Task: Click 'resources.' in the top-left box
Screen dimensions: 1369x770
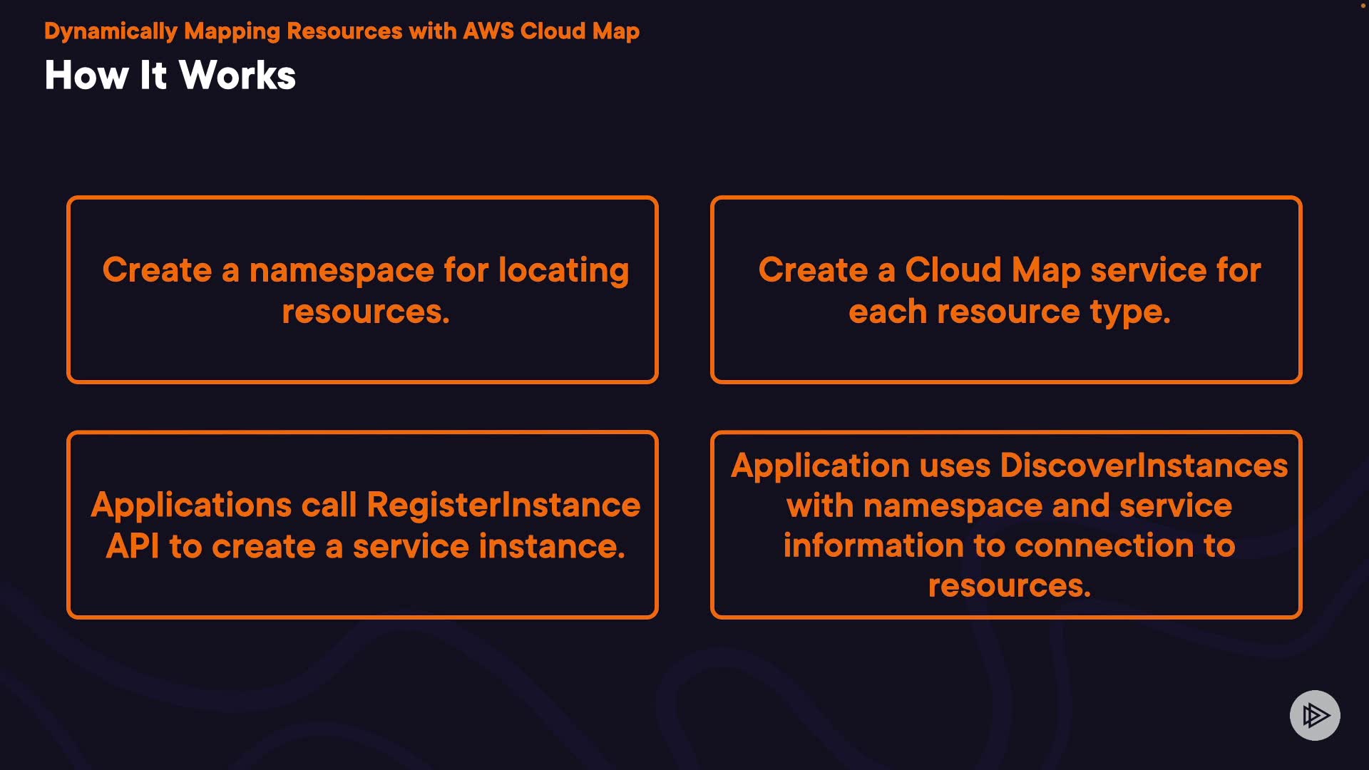Action: tap(365, 312)
